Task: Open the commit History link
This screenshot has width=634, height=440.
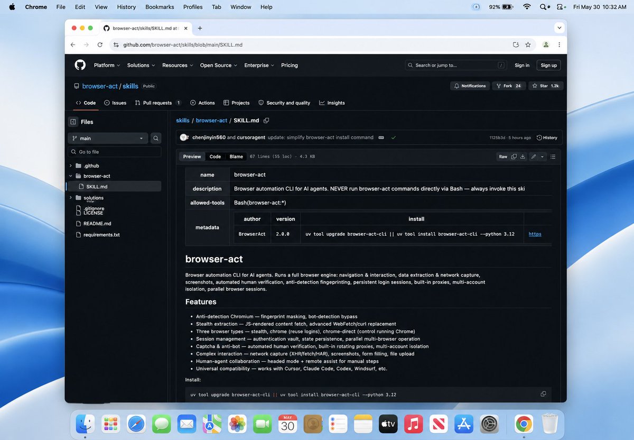Action: [x=547, y=137]
